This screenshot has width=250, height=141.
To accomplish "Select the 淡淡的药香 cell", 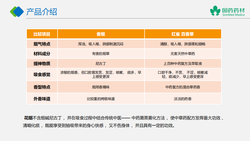I will (183, 99).
